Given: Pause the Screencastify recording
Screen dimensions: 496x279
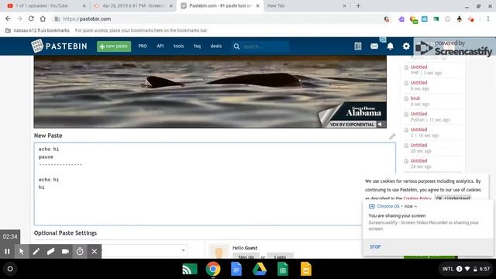Looking at the screenshot, I should [x=7, y=251].
